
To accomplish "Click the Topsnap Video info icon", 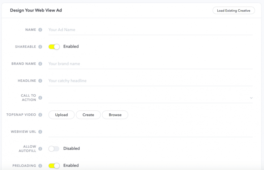I will 40,115.
